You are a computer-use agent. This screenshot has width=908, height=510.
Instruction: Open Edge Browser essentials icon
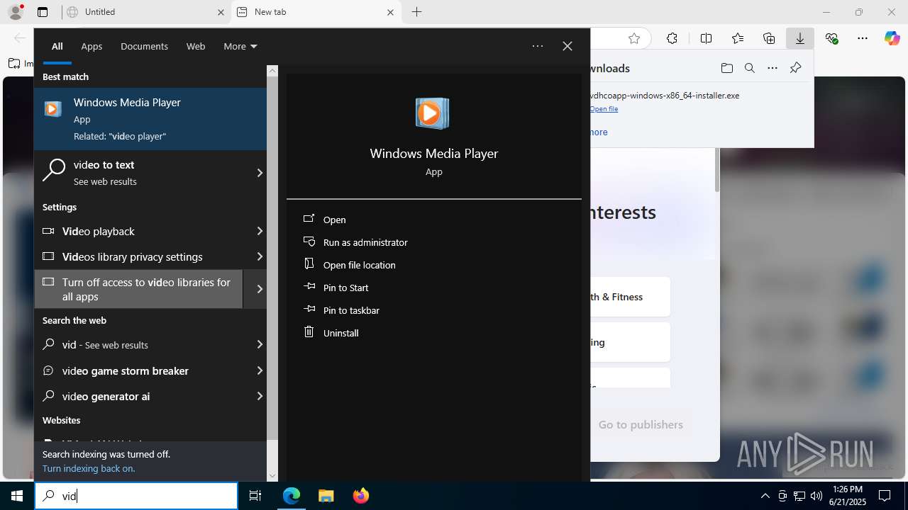(832, 38)
